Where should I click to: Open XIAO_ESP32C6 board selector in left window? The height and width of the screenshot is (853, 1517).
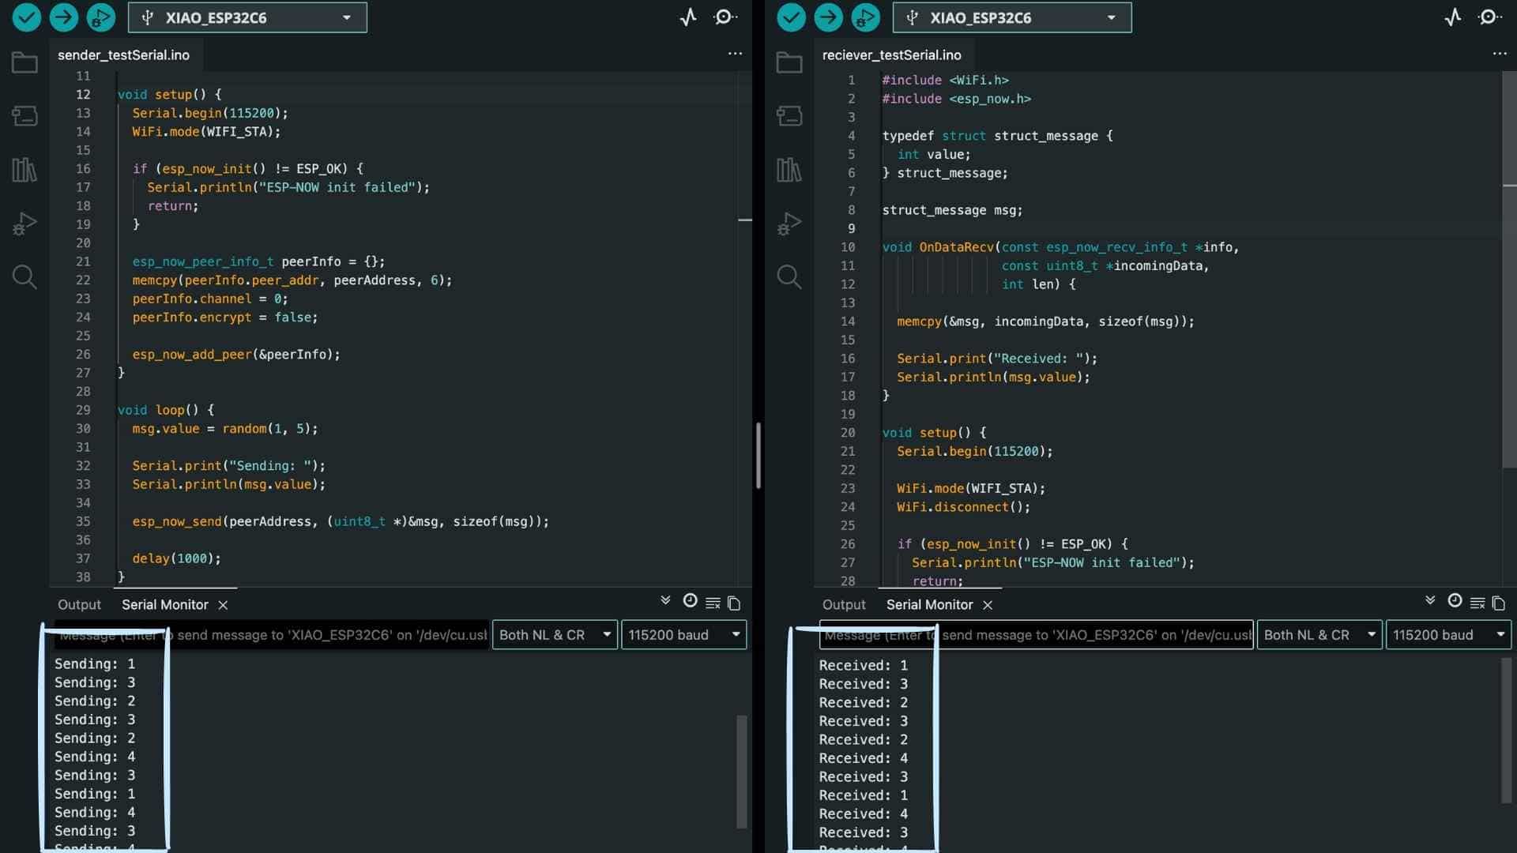247,17
